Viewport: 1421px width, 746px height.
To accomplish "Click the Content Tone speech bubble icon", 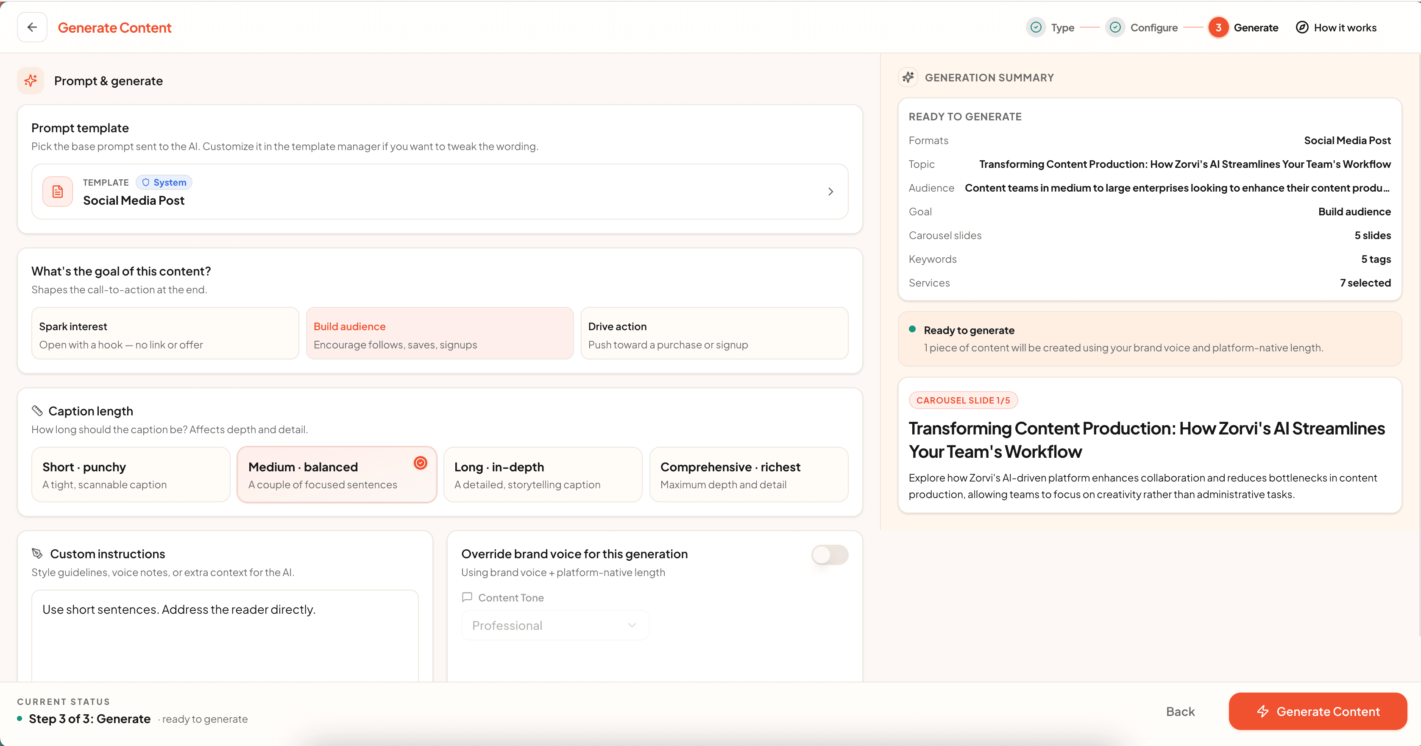I will coord(467,597).
